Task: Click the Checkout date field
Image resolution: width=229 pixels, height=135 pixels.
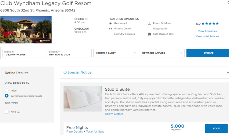Action: 69,53
